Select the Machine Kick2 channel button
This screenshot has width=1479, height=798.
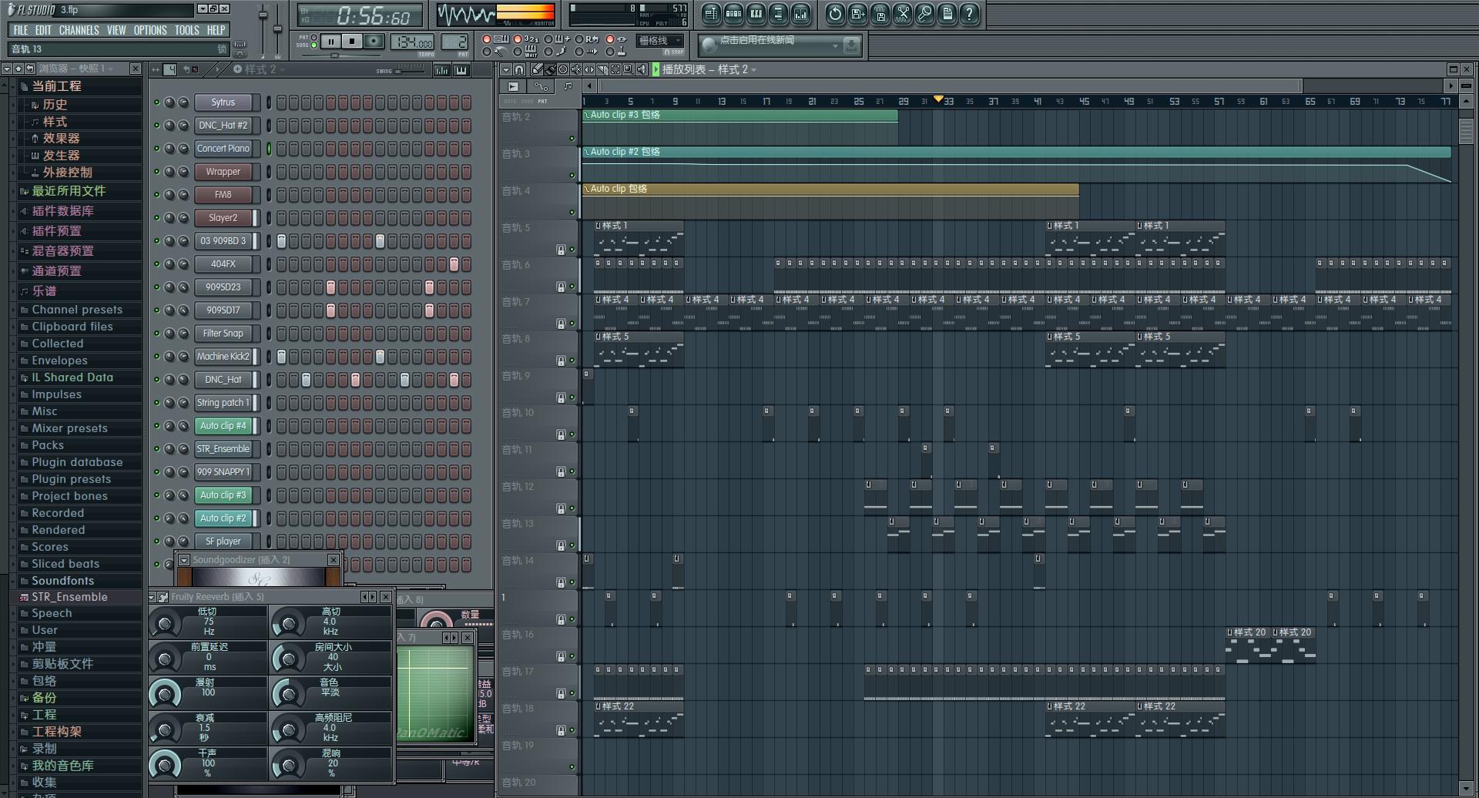[223, 357]
